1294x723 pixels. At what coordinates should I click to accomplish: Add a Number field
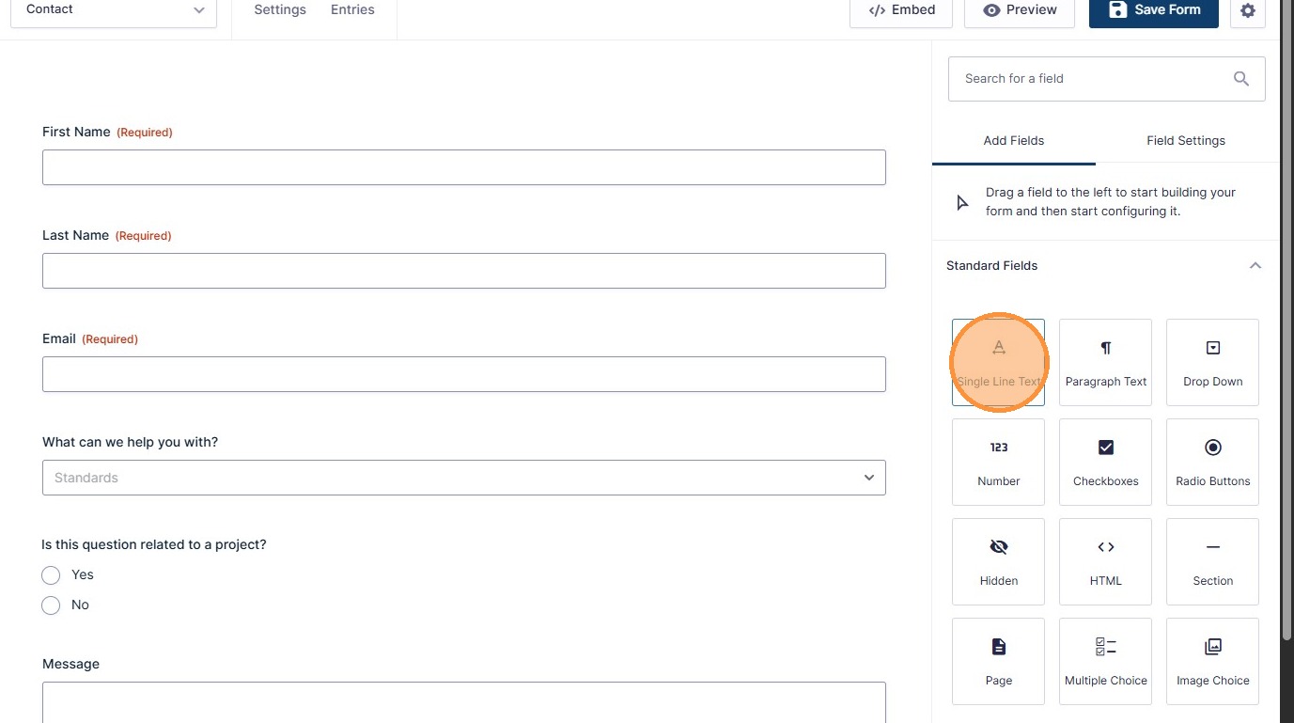(x=998, y=462)
